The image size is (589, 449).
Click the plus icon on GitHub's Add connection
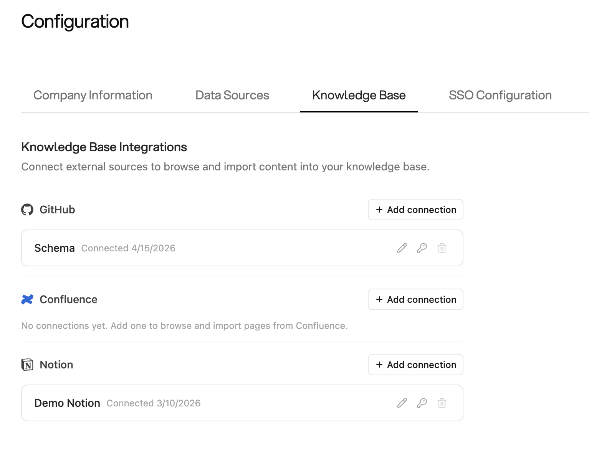[379, 210]
